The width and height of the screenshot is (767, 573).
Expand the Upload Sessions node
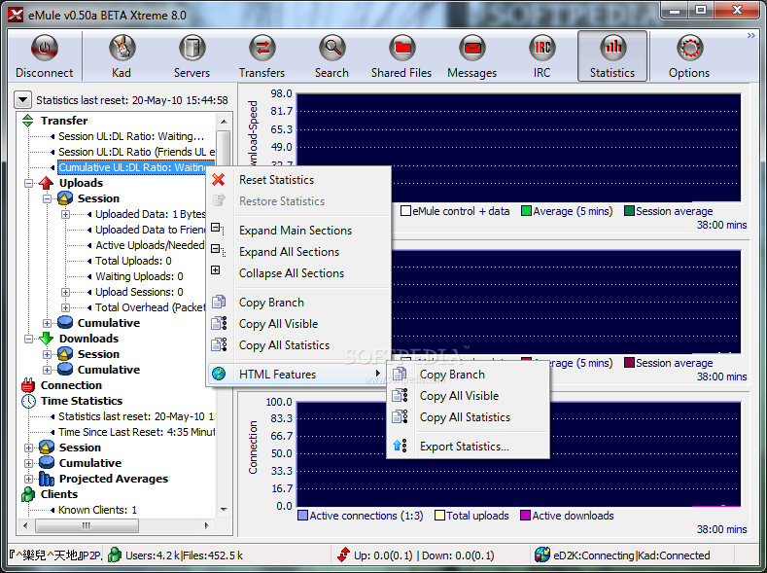coord(65,292)
